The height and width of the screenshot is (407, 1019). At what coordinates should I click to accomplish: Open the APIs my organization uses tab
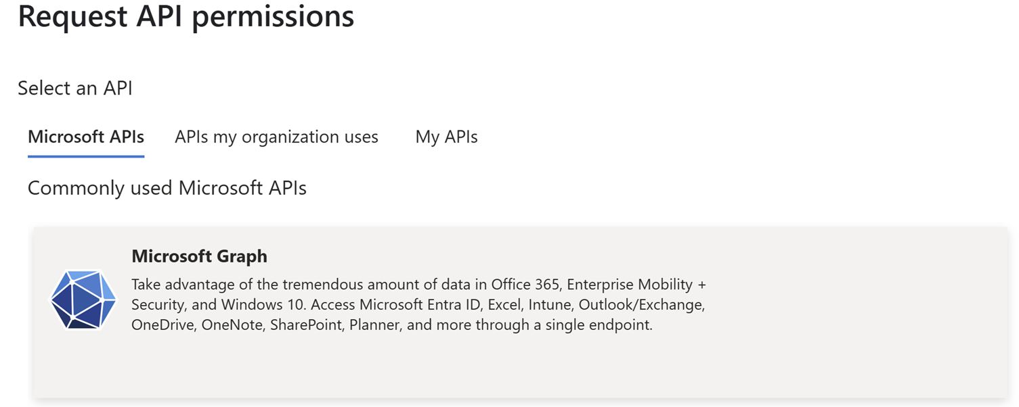[x=276, y=137]
